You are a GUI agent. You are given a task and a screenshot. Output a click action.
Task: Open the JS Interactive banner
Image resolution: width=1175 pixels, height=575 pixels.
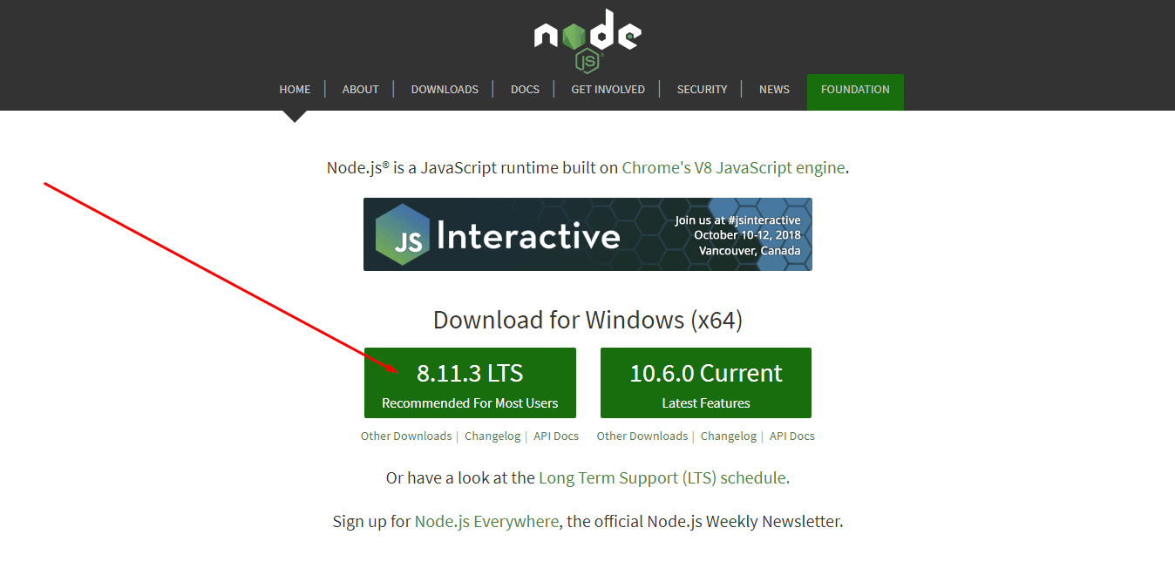(x=587, y=234)
